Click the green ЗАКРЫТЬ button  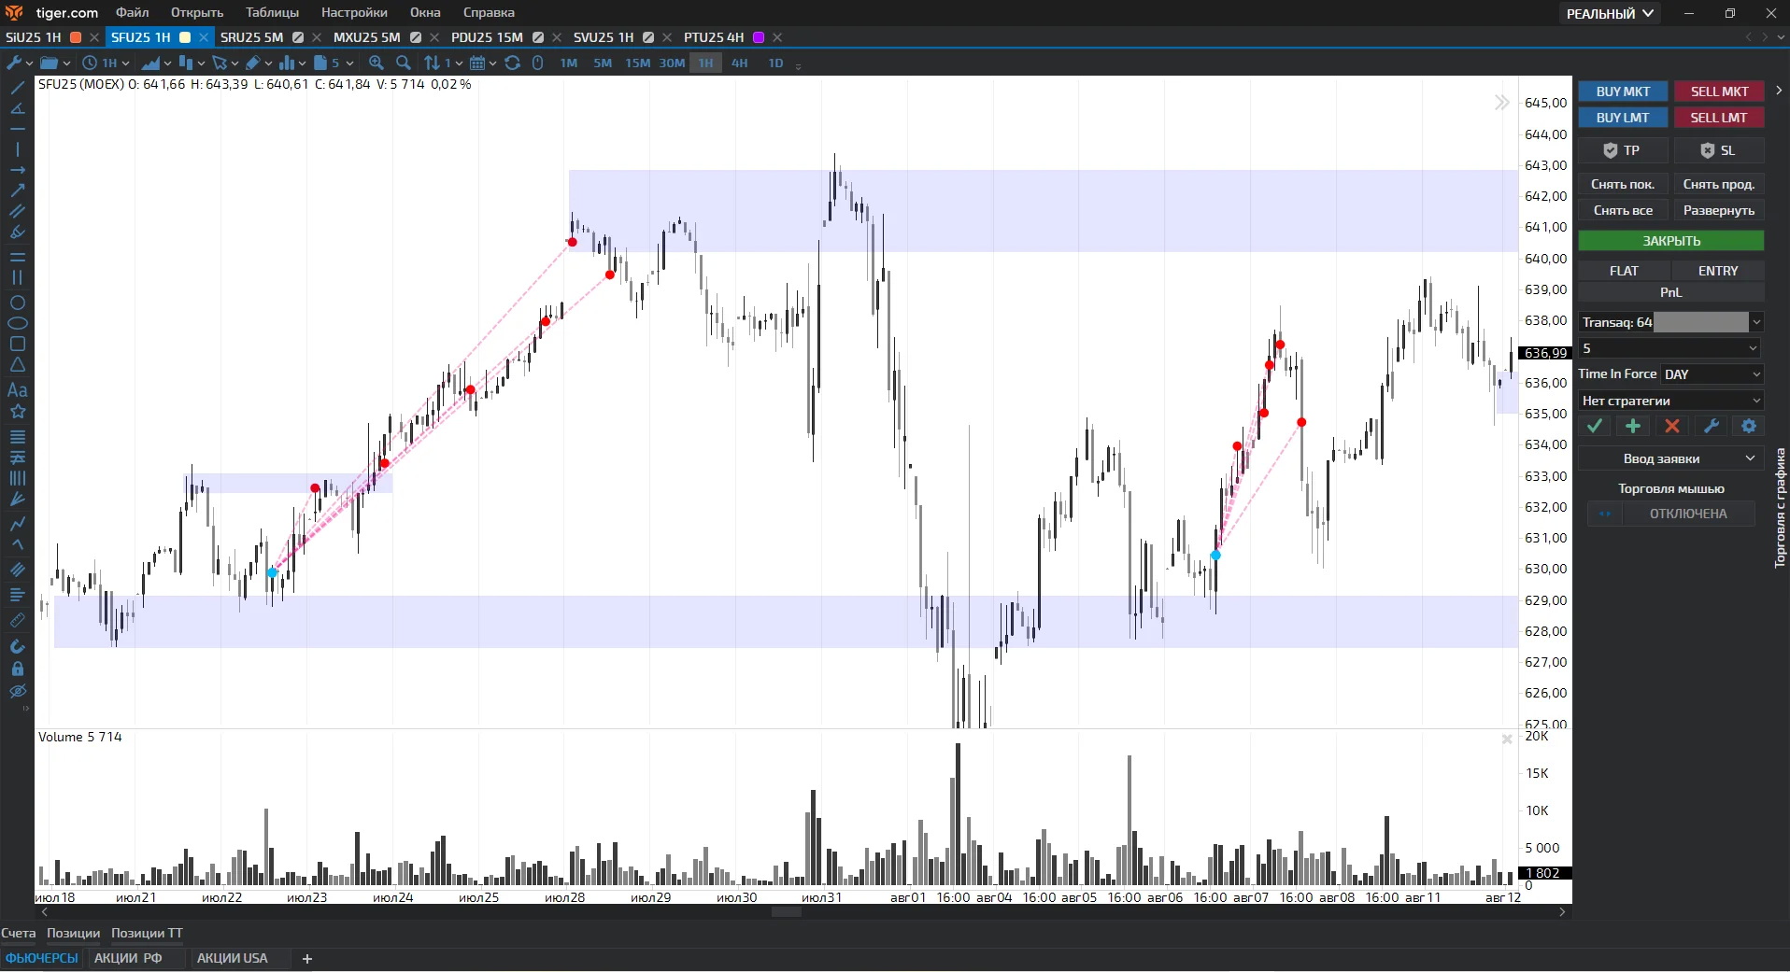(1671, 241)
